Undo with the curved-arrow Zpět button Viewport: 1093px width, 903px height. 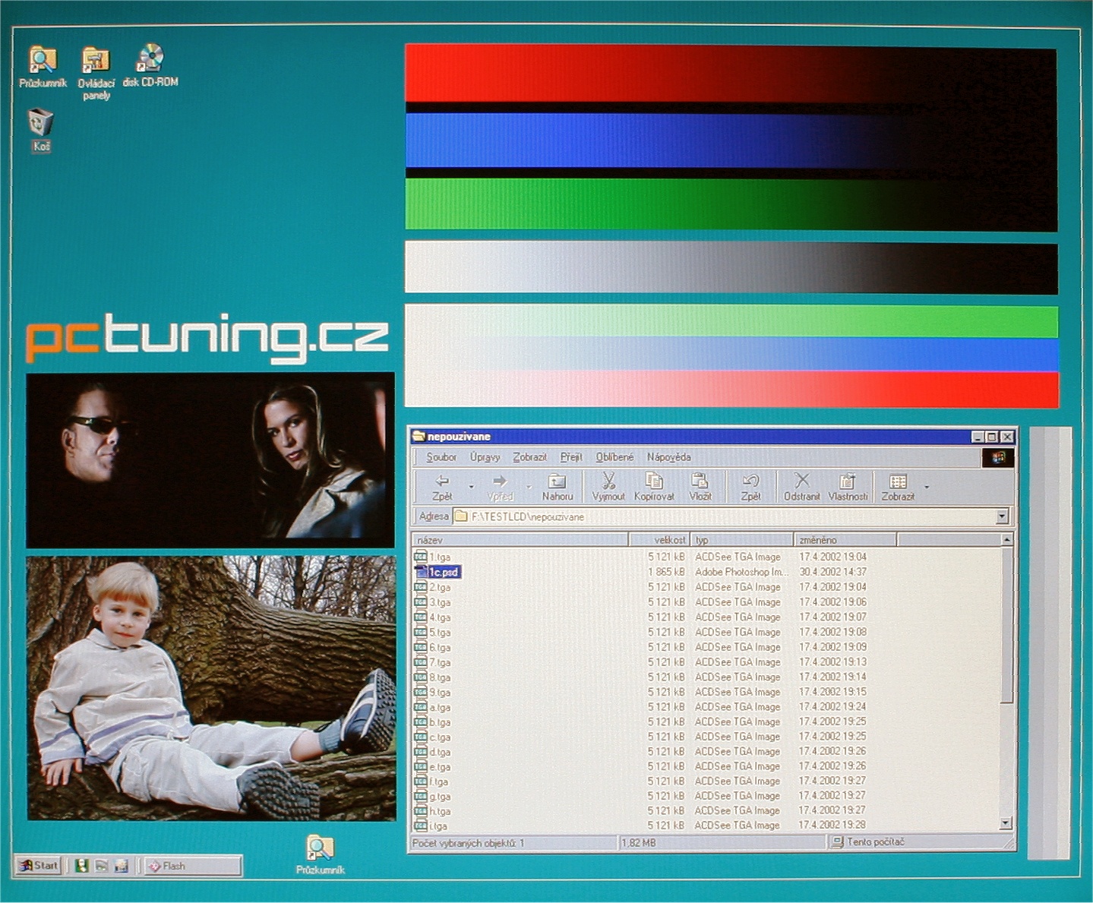click(x=750, y=487)
